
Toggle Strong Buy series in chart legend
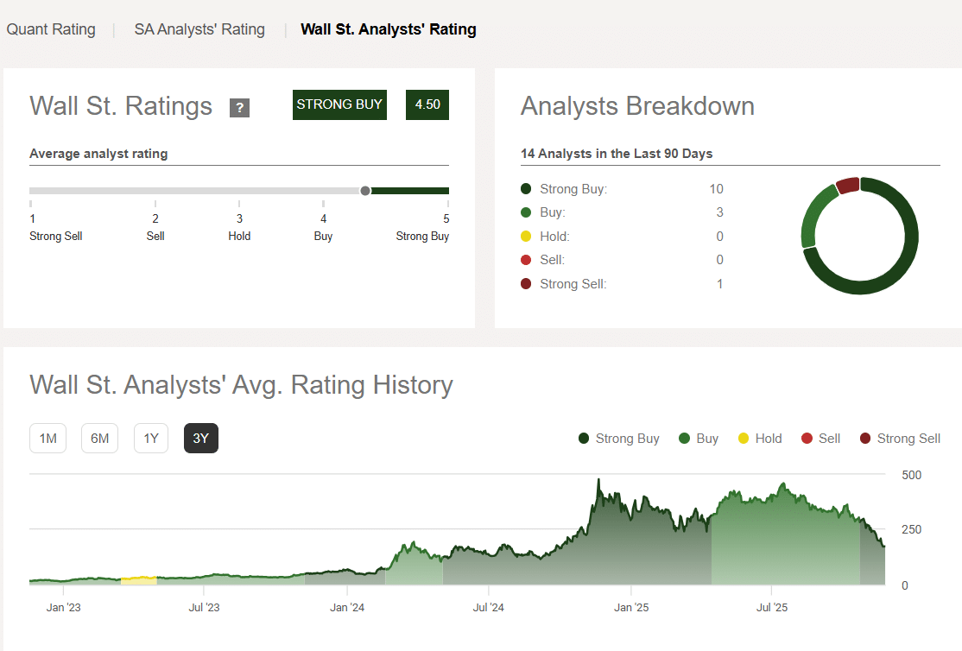coord(619,439)
